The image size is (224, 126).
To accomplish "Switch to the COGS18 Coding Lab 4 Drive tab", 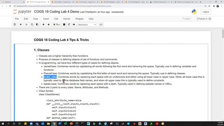I will tap(161, 2).
